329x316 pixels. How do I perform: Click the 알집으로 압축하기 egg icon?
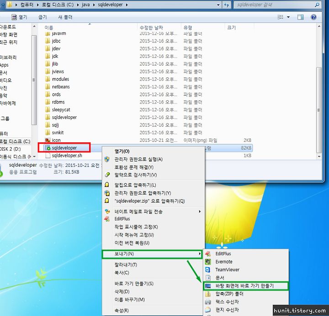pos(107,185)
